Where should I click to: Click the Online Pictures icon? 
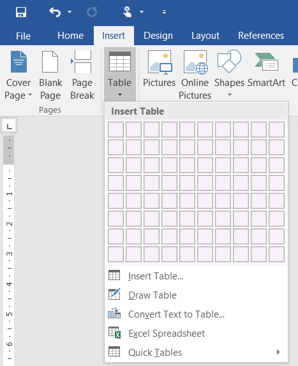pos(195,62)
